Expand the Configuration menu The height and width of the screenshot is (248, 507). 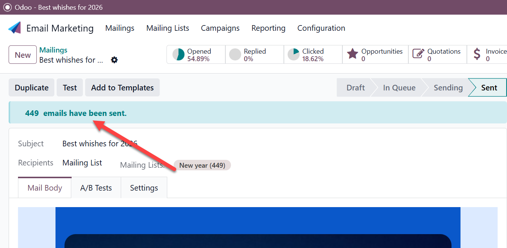(x=321, y=28)
